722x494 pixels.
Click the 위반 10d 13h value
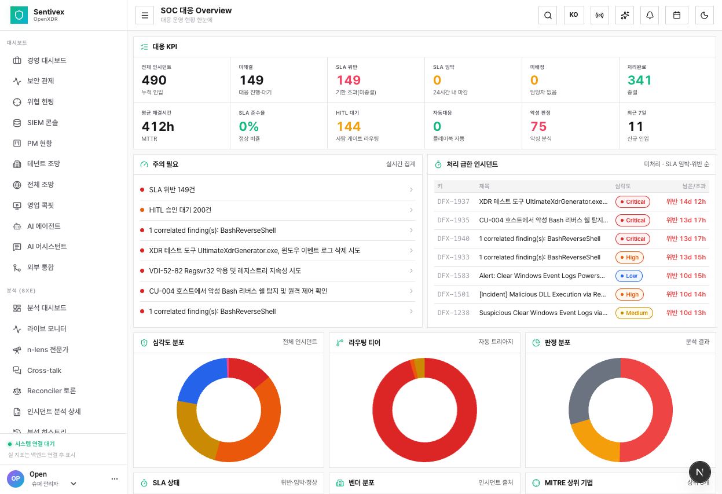click(686, 313)
